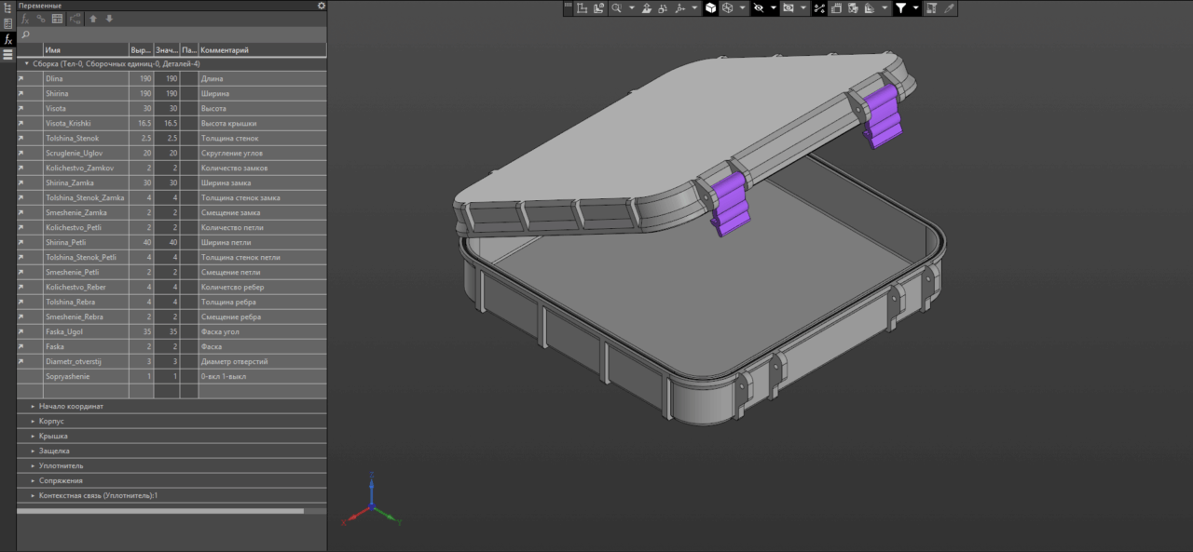Open the display mode dropdown arrow

(x=742, y=8)
